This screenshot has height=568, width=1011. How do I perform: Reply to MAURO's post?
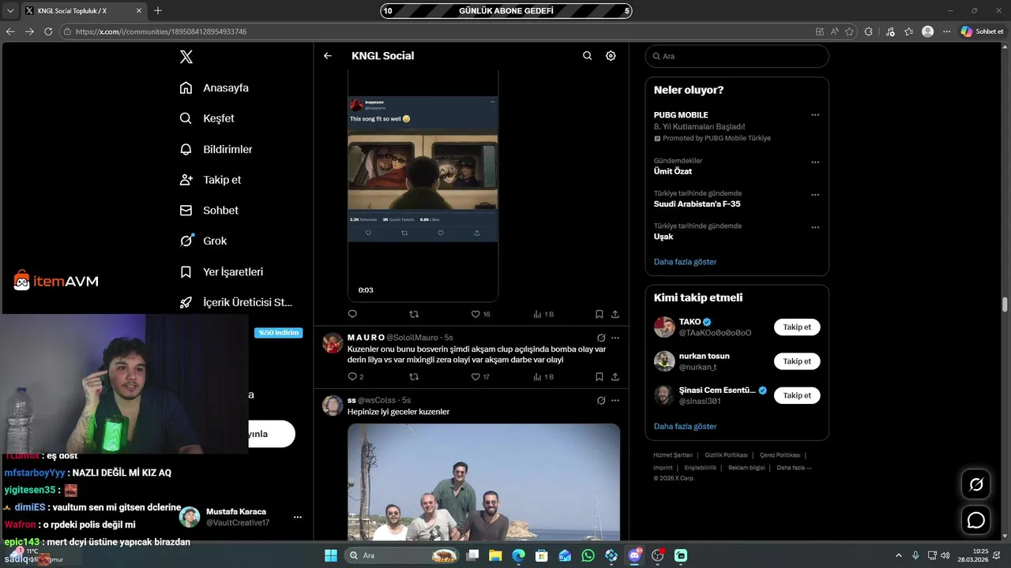[x=355, y=377]
